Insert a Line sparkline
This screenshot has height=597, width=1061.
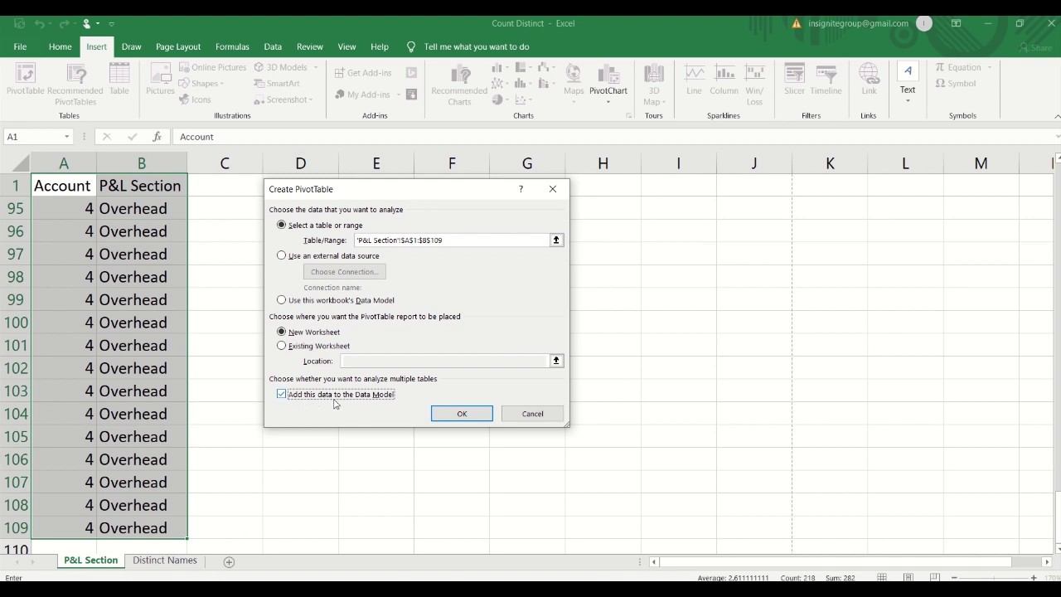(694, 80)
